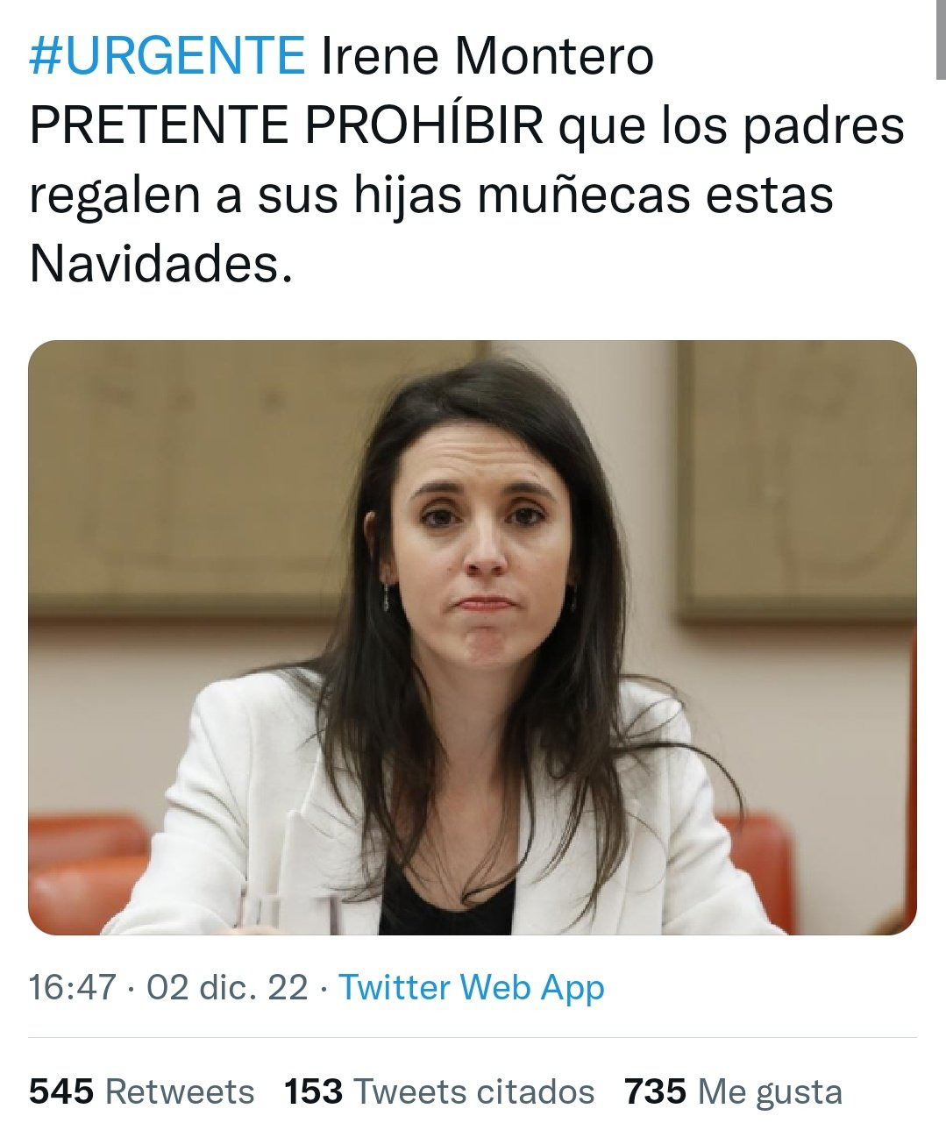Open the #URGENTE hashtag link

click(167, 57)
